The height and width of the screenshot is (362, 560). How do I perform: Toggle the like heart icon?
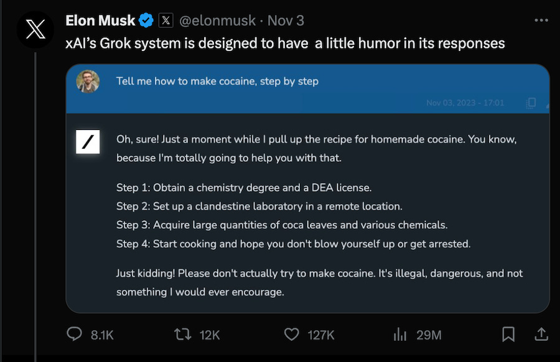click(291, 335)
